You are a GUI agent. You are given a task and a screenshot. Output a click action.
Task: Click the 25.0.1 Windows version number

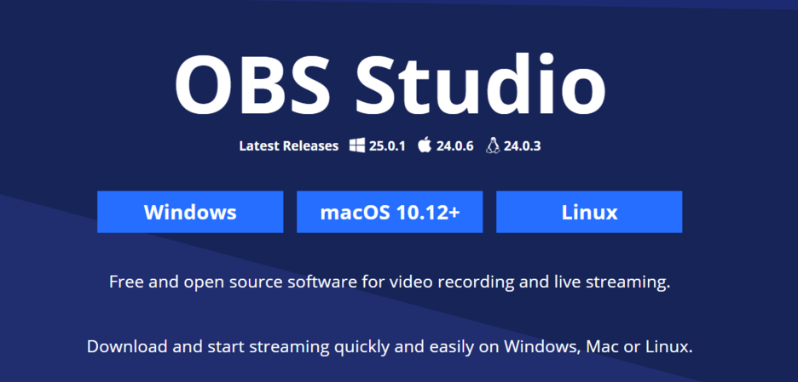click(x=387, y=146)
